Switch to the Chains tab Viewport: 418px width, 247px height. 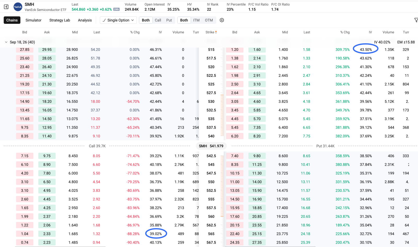click(12, 20)
